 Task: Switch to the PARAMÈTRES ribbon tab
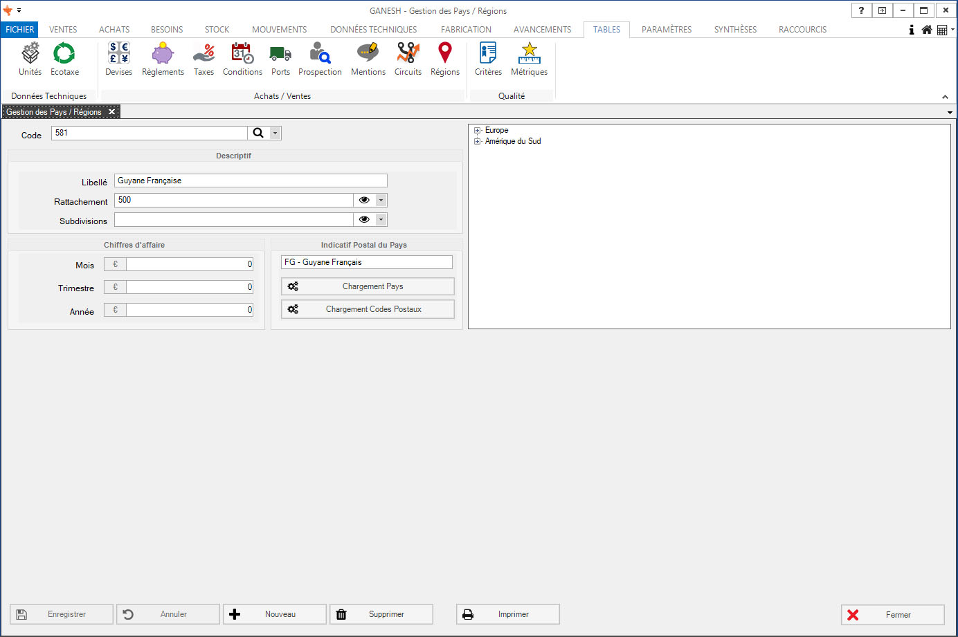pyautogui.click(x=666, y=30)
